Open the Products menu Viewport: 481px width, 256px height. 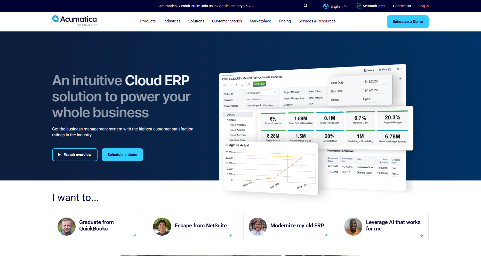[148, 21]
